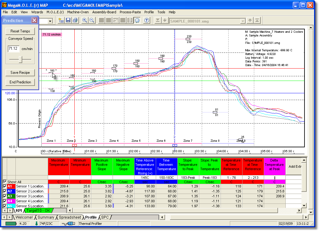The width and height of the screenshot is (319, 231).
Task: Close the Prediction panel with X
Action: (x=34, y=20)
